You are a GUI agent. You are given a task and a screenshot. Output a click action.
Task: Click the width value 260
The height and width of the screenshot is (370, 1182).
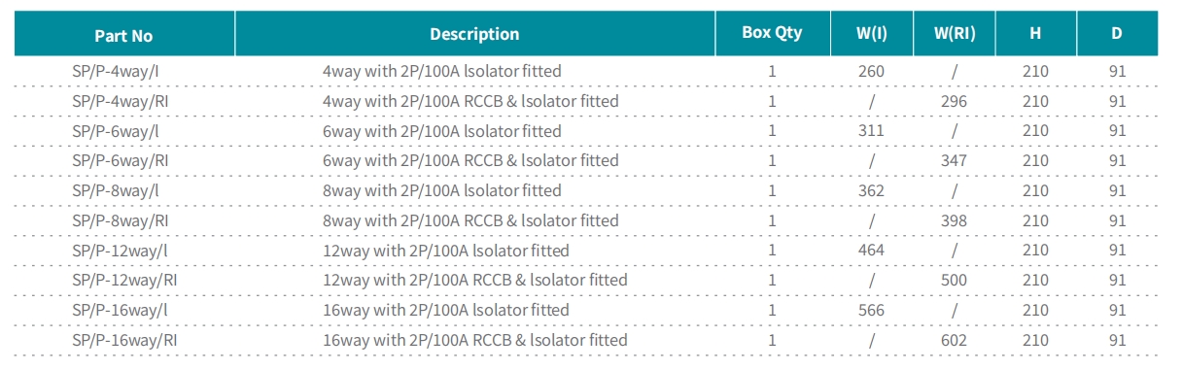point(871,72)
